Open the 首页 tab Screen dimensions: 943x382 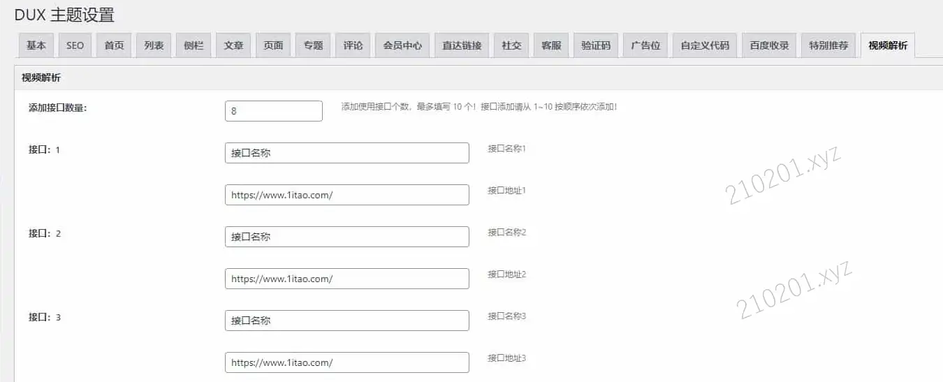point(114,45)
